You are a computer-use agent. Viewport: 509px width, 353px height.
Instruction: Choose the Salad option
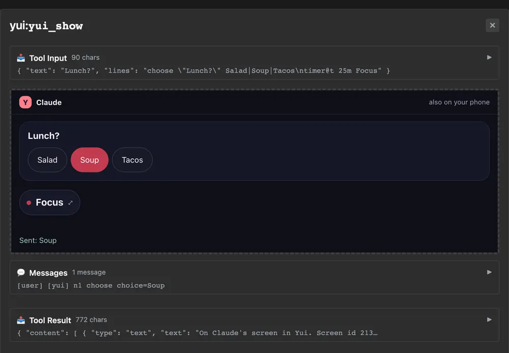point(47,160)
